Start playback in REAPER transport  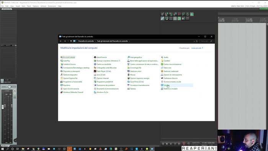click(x=171, y=144)
